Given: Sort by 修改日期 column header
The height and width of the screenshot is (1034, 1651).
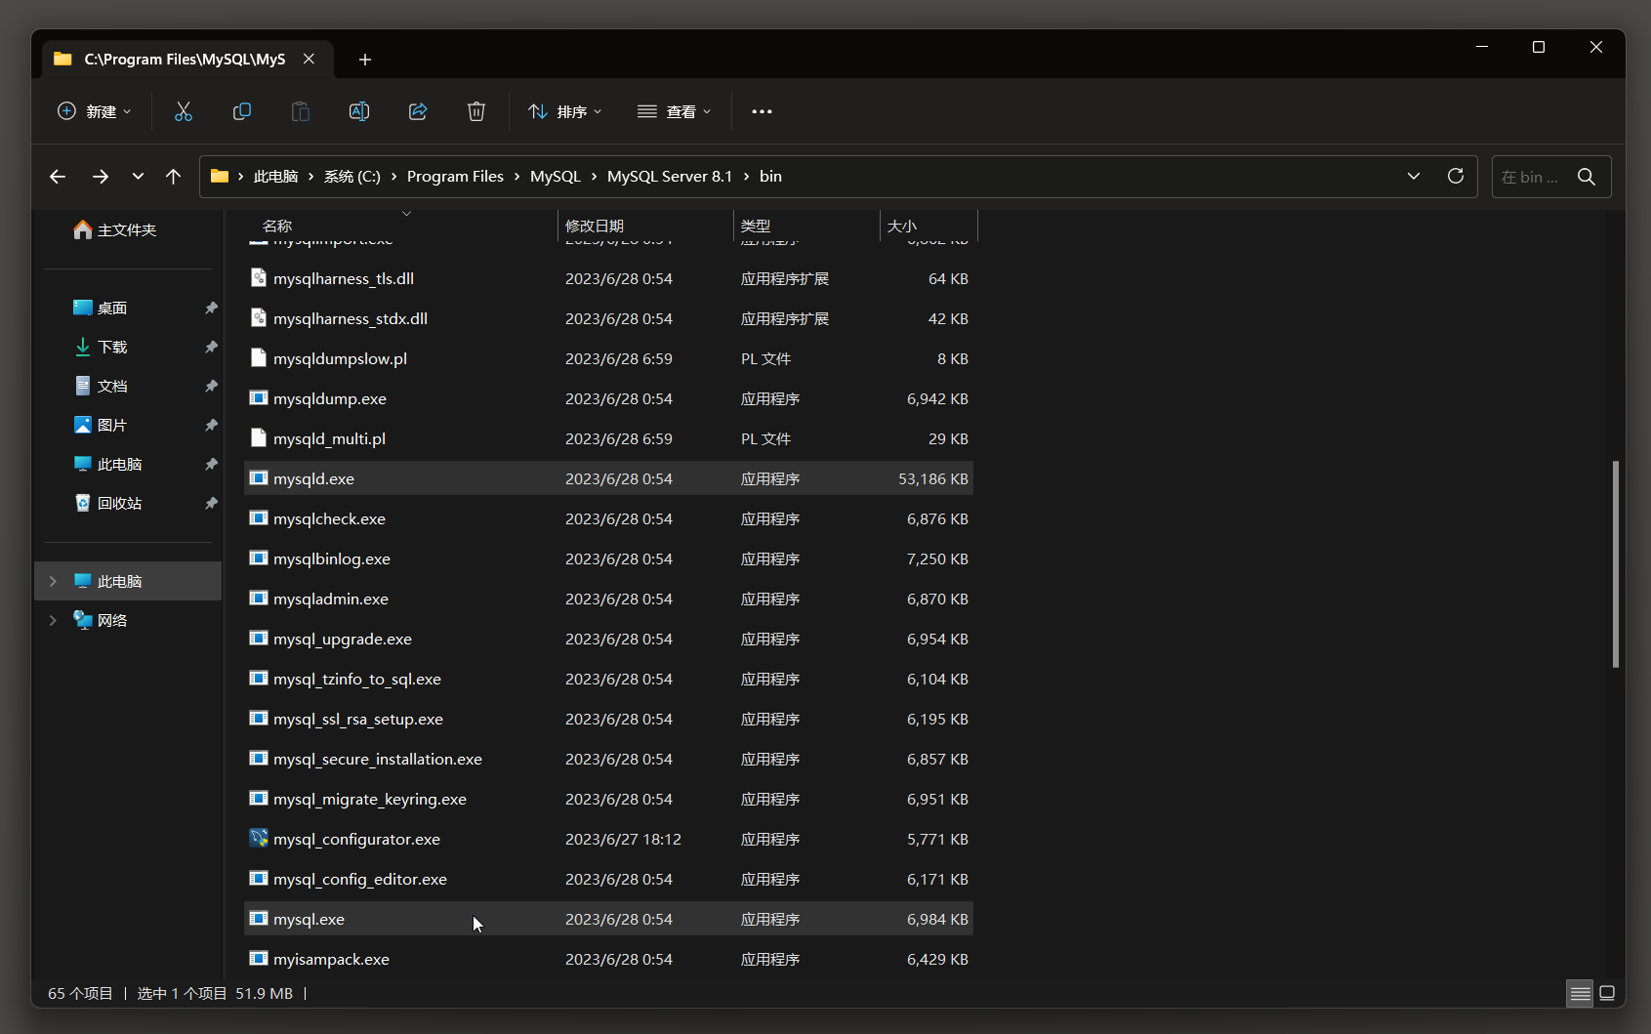Looking at the screenshot, I should click(x=645, y=226).
